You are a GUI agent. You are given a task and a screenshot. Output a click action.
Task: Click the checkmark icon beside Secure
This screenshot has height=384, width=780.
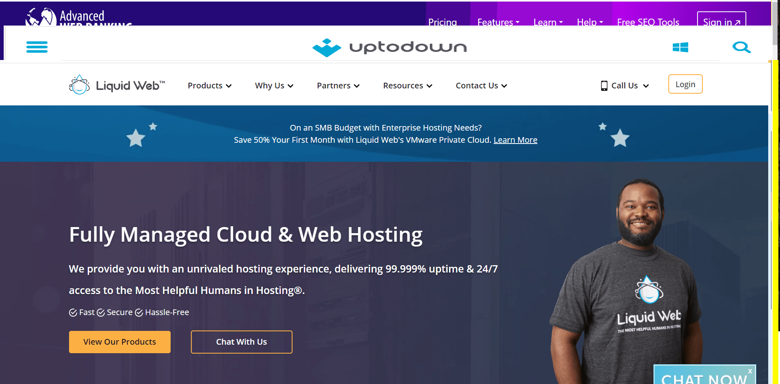pyautogui.click(x=101, y=312)
